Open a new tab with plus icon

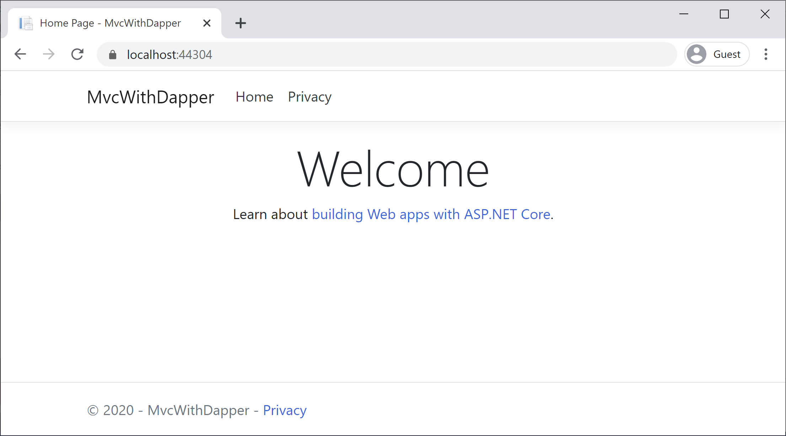pos(241,23)
